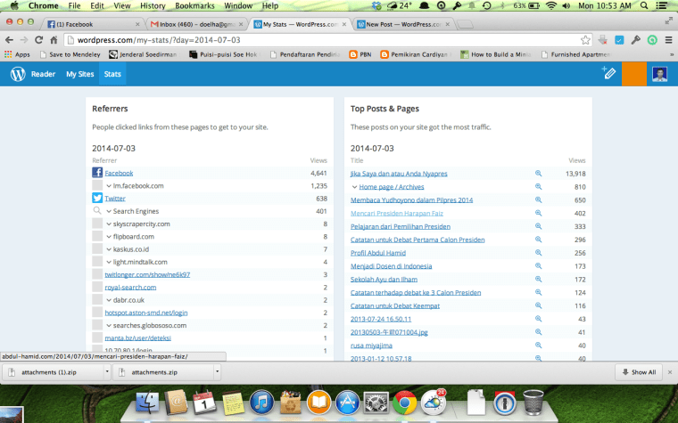
Task: Click stats magnifier for Pelajaran dari Pemilihan Presiden
Action: tap(538, 226)
